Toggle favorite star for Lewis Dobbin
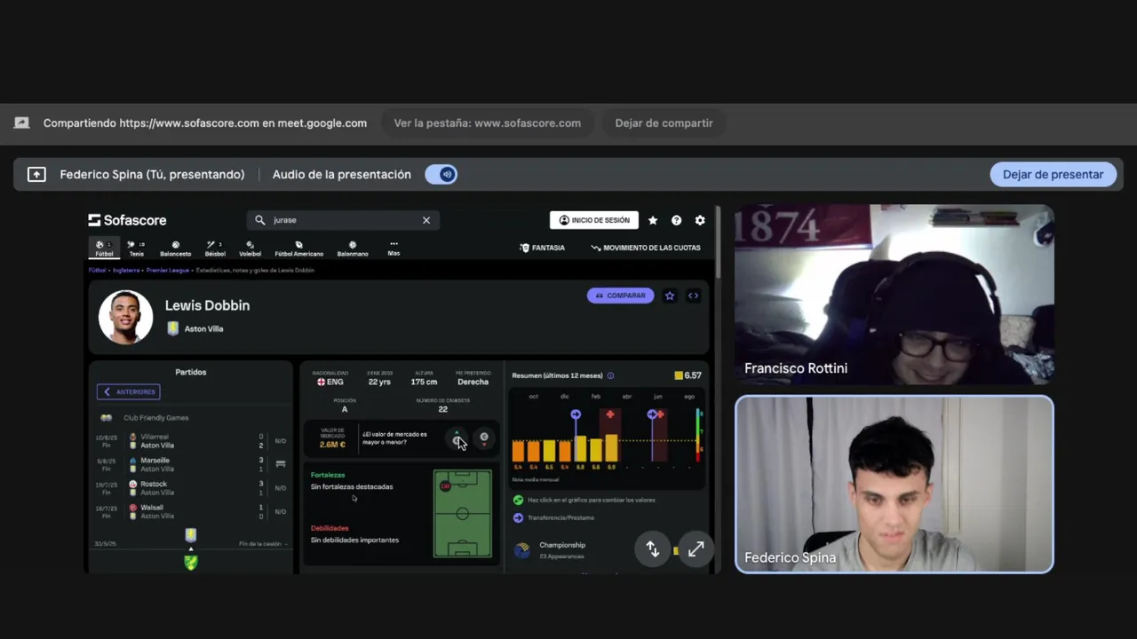Image resolution: width=1137 pixels, height=639 pixels. (x=670, y=296)
